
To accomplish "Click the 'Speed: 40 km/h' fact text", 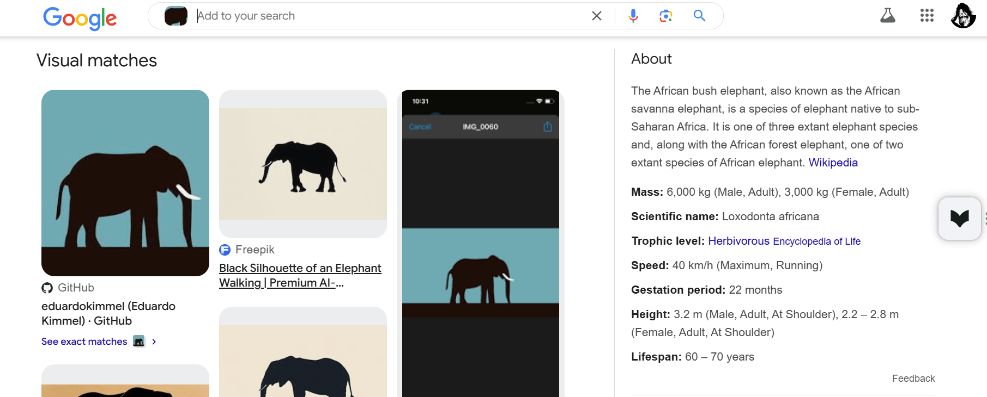I will (726, 265).
